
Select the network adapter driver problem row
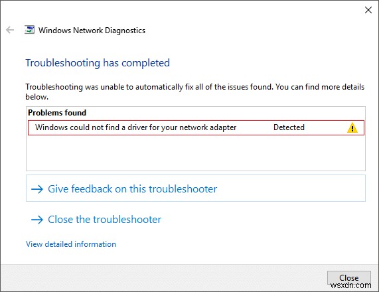coord(196,127)
